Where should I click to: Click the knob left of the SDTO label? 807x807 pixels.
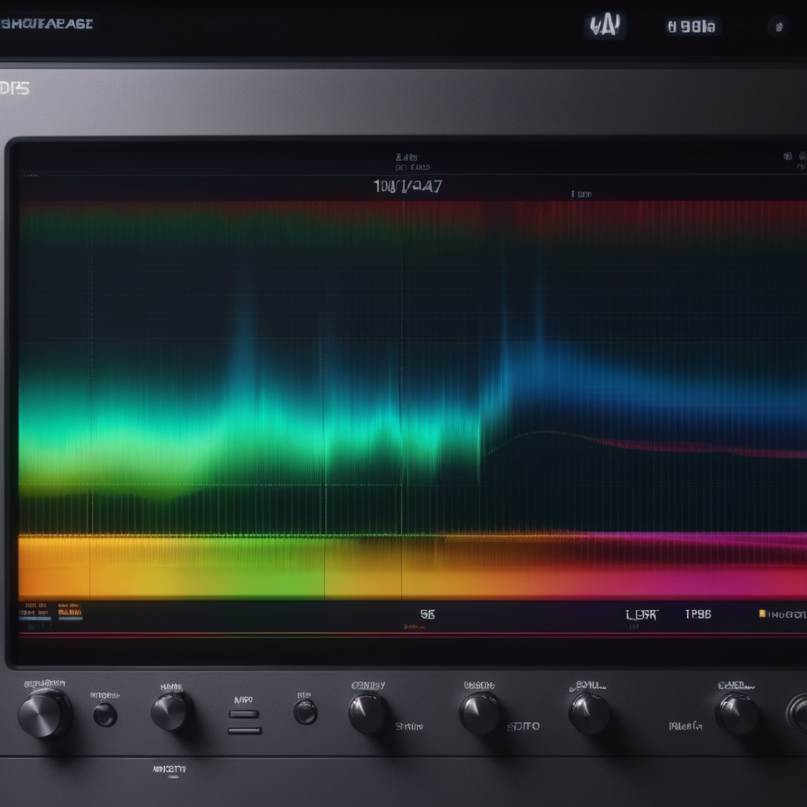480,713
